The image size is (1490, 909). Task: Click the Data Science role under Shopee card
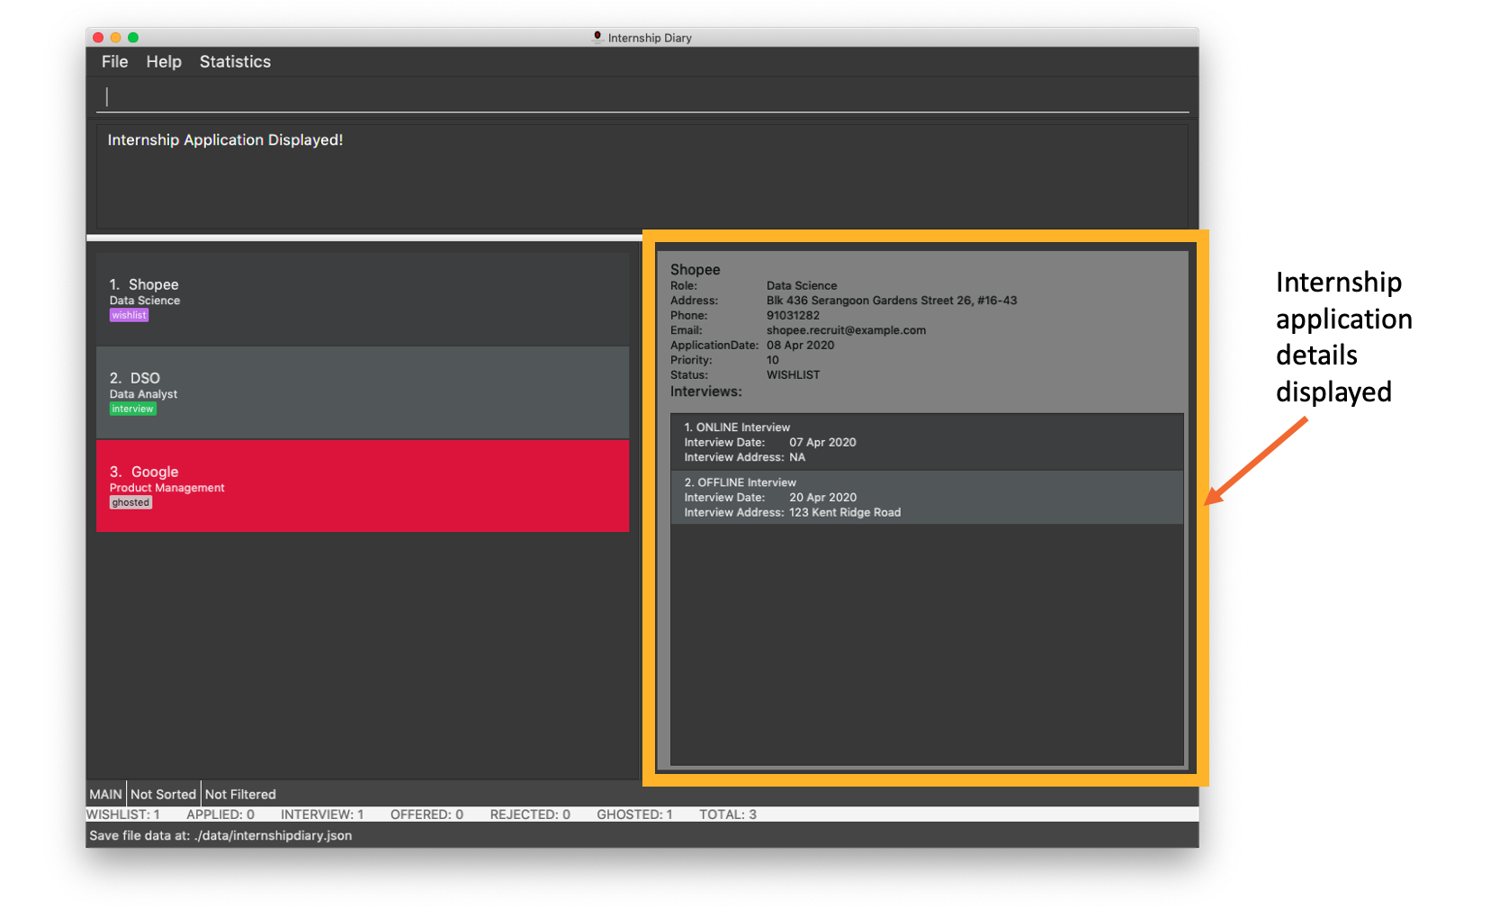[145, 301]
